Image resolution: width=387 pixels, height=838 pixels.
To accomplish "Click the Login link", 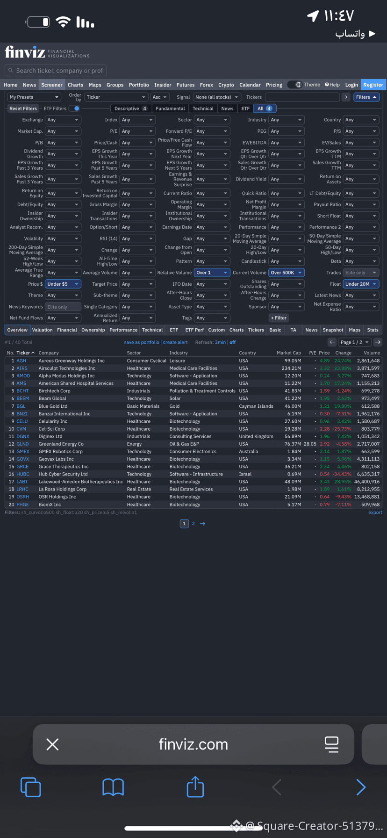I will [351, 85].
